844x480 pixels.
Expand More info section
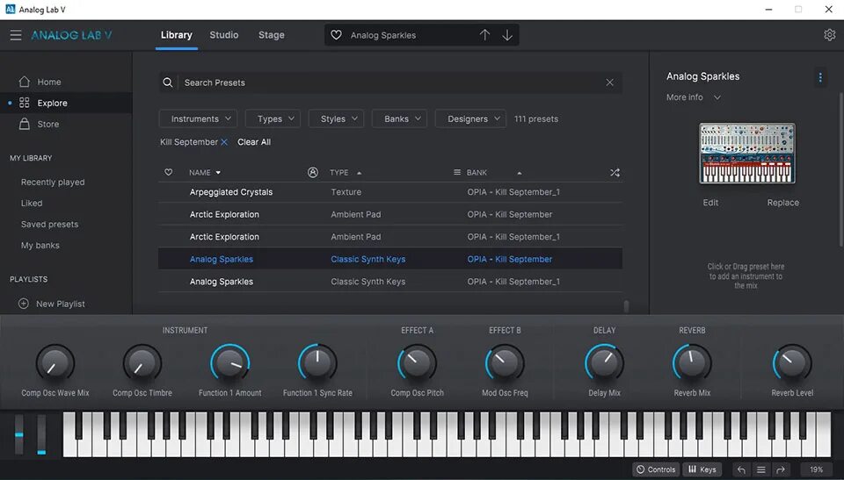point(694,97)
